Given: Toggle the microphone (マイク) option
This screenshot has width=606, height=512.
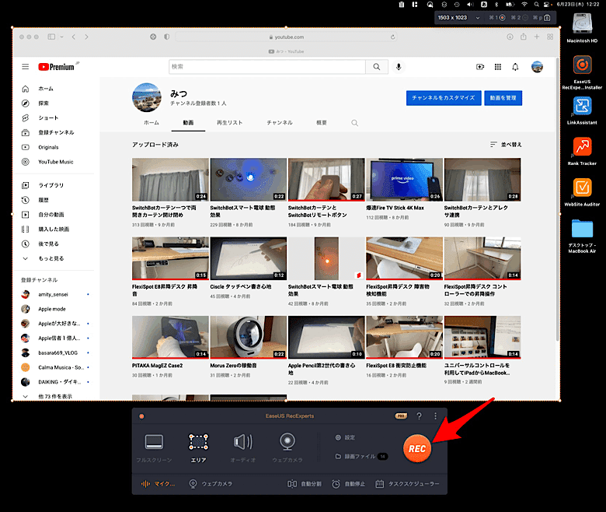Looking at the screenshot, I should (x=158, y=484).
